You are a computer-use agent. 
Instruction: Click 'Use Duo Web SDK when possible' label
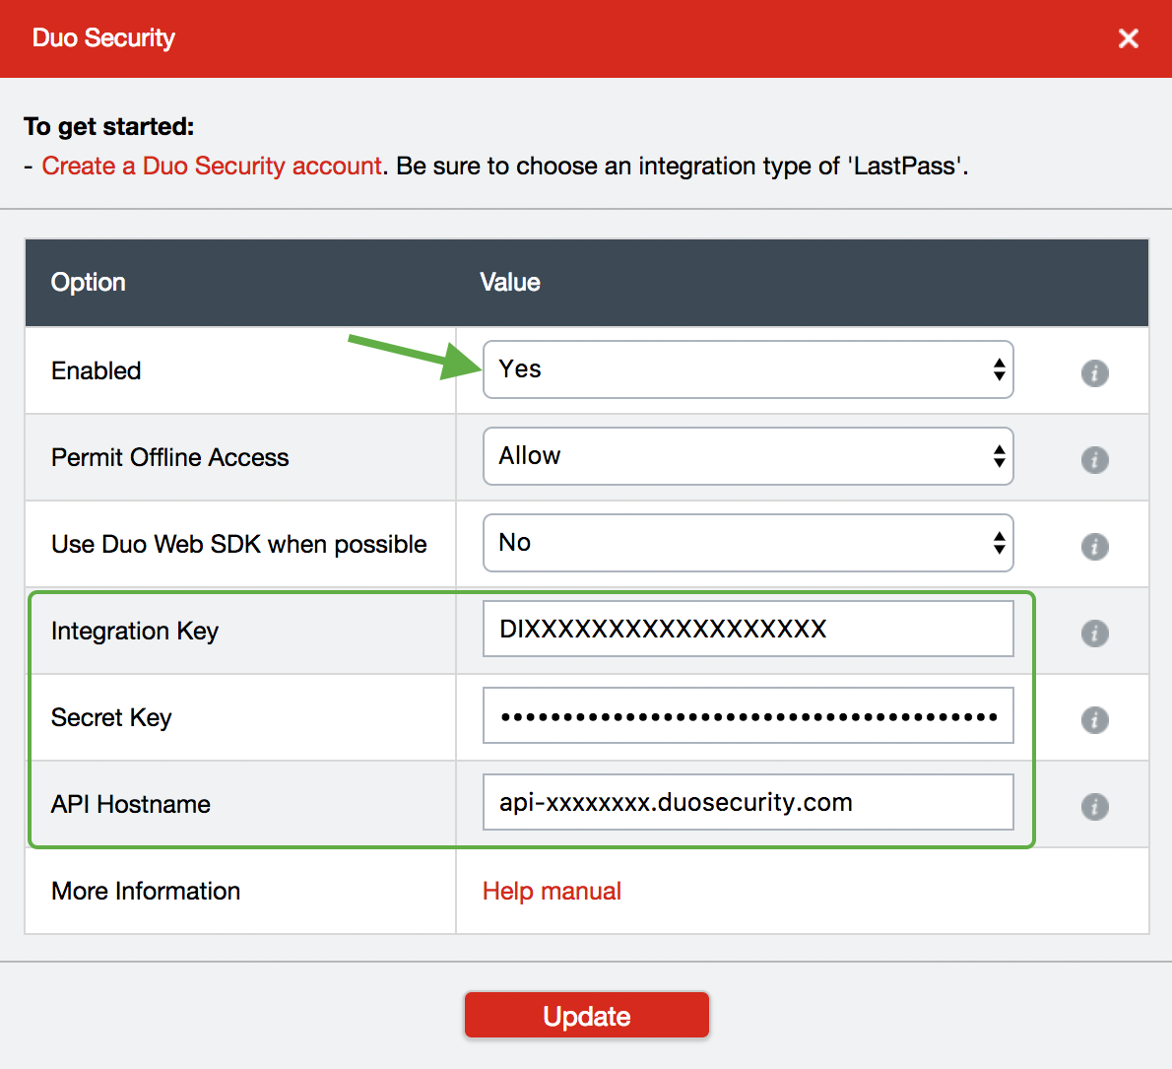click(x=239, y=544)
